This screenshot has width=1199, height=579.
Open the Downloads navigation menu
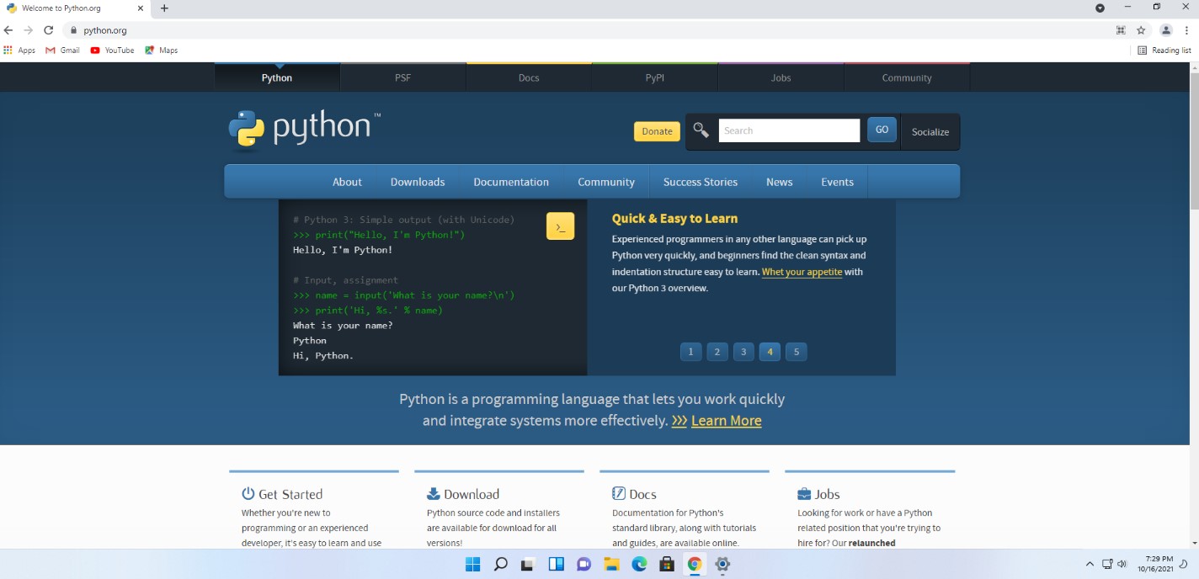point(417,182)
